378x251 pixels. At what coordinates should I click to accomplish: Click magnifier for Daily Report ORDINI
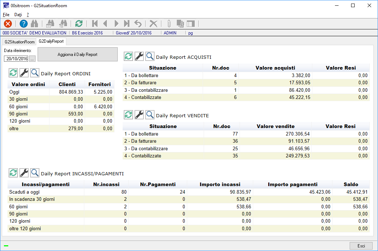[x=35, y=72]
